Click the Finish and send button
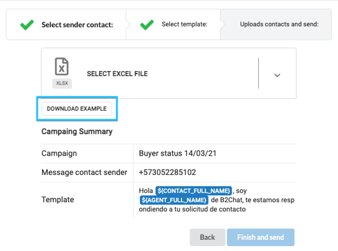 (261, 237)
